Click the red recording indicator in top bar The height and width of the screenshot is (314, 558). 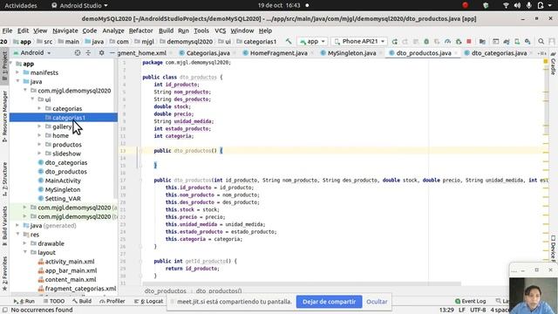click(465, 5)
